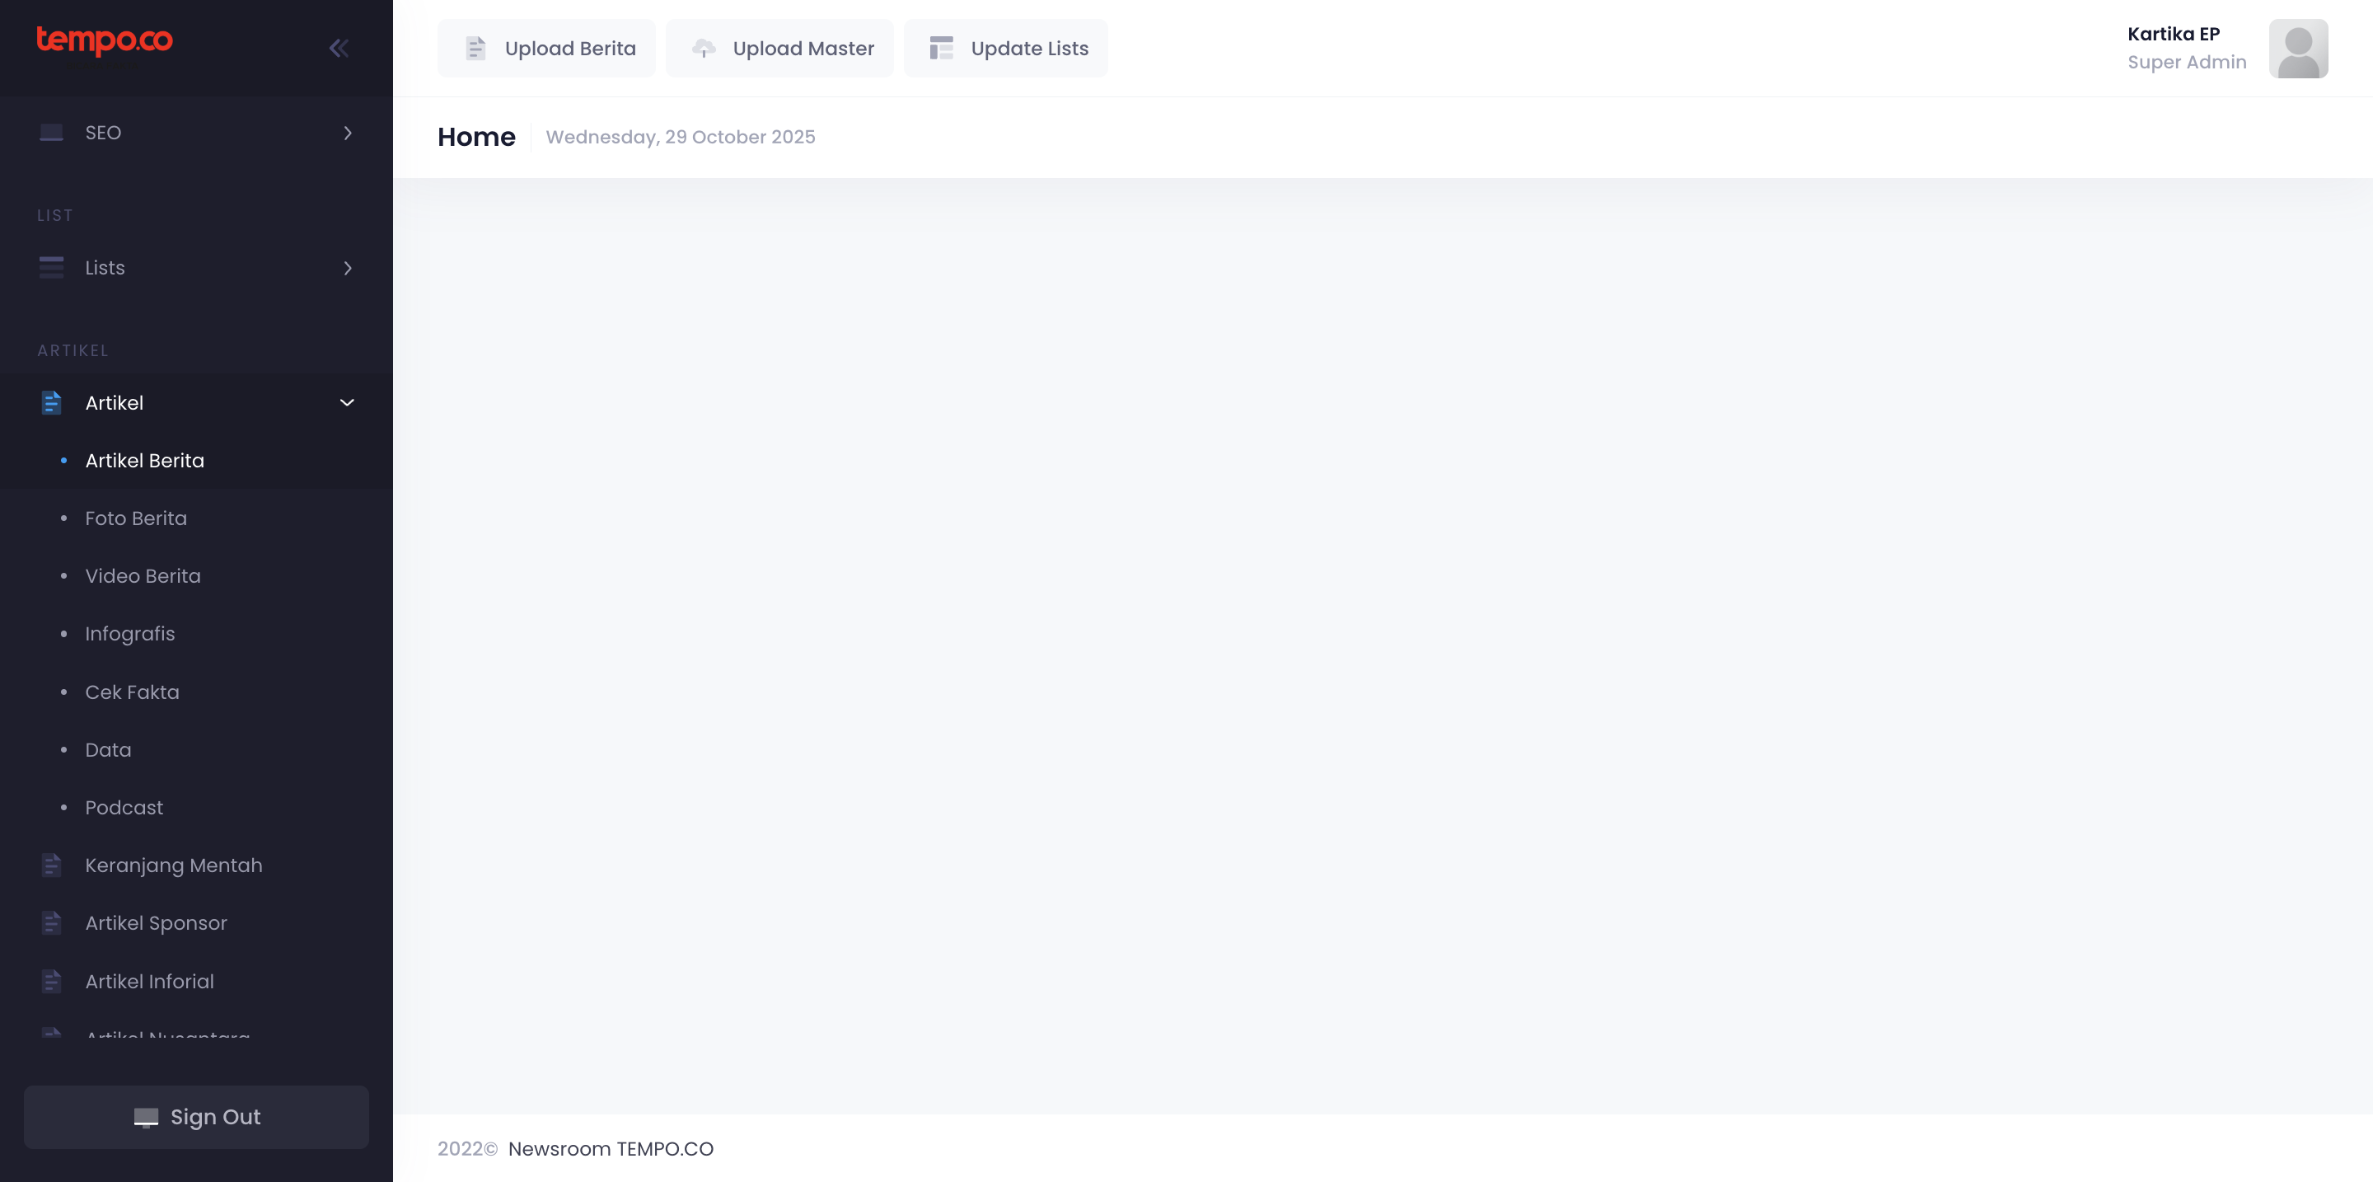Go to Infografis section

[x=130, y=634]
